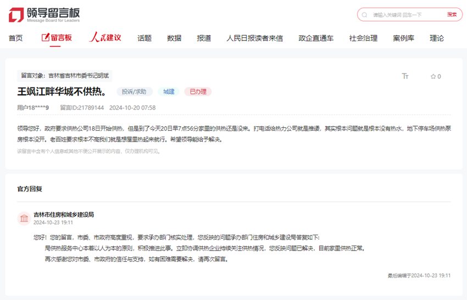The width and height of the screenshot is (467, 300).
Task: Switch to the 话题 section
Action: (x=144, y=38)
